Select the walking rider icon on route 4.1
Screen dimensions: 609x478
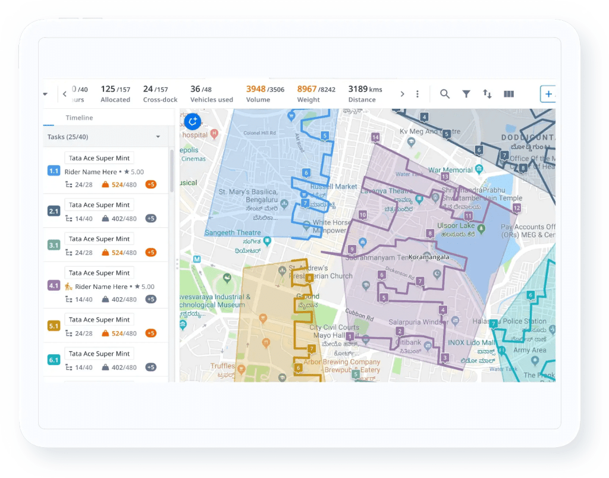pyautogui.click(x=68, y=286)
